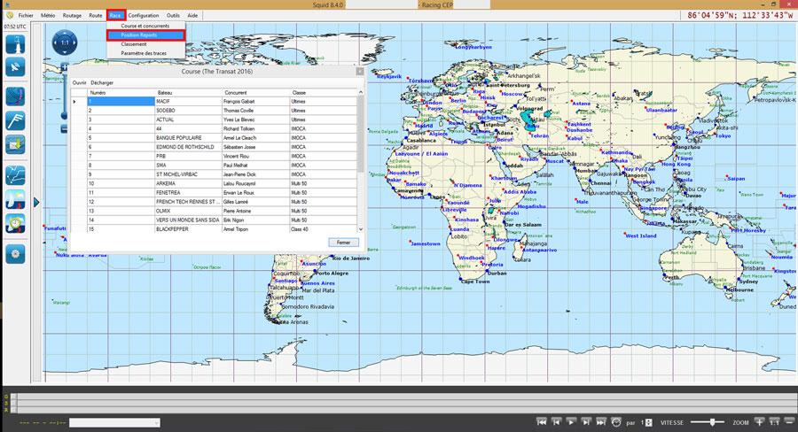Click the Fermer button in Course dialog

(344, 242)
